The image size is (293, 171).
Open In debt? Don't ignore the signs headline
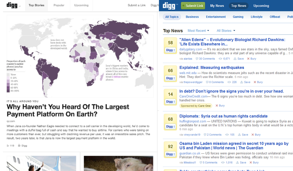tap(231, 91)
